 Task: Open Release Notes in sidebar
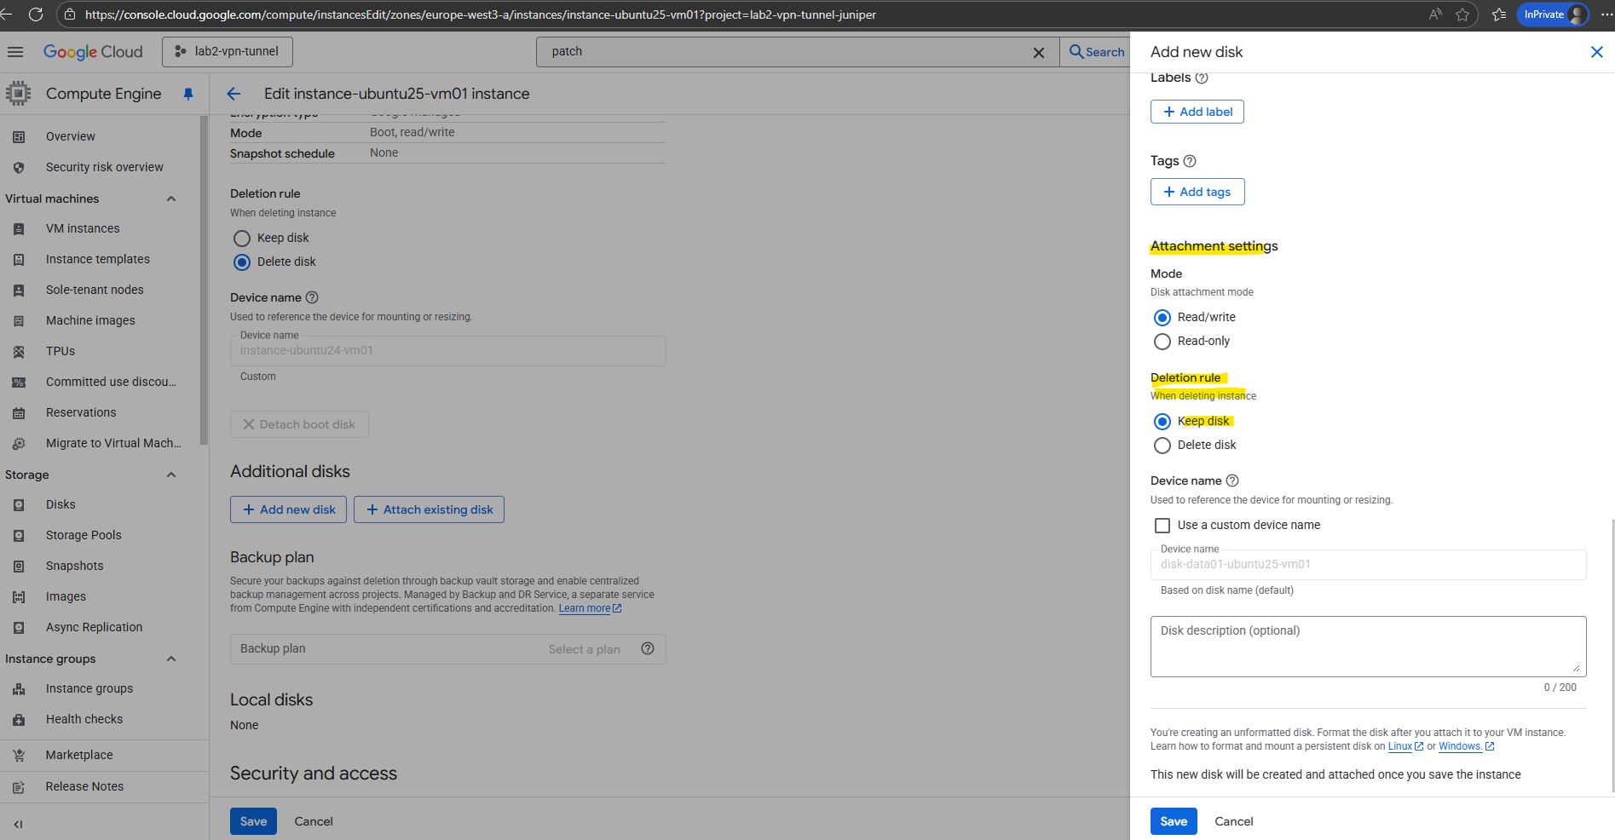click(84, 786)
